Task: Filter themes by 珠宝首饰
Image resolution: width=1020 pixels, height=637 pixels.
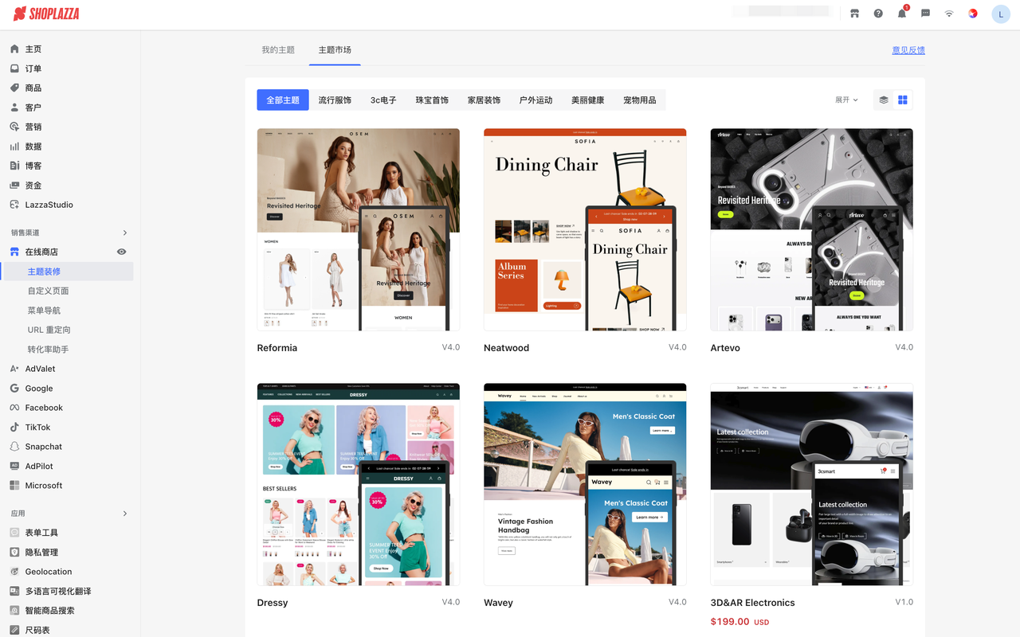Action: pyautogui.click(x=432, y=100)
